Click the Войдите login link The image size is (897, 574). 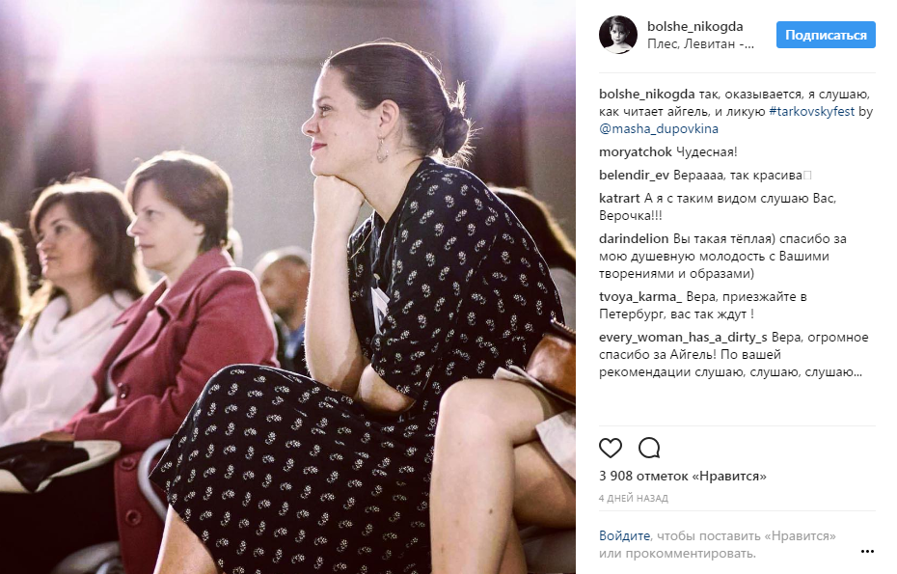click(624, 536)
